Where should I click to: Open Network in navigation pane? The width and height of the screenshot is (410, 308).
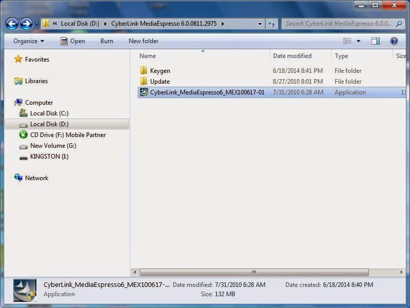[36, 178]
